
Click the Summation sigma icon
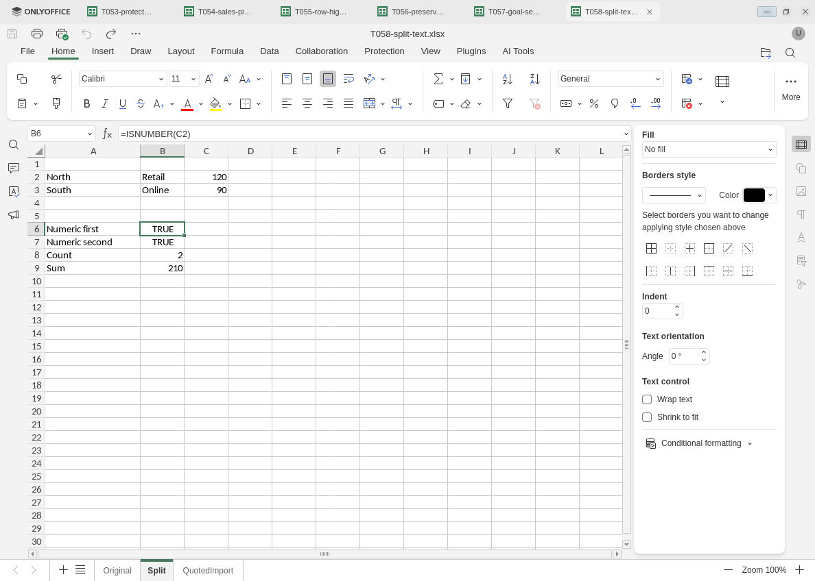[x=438, y=79]
